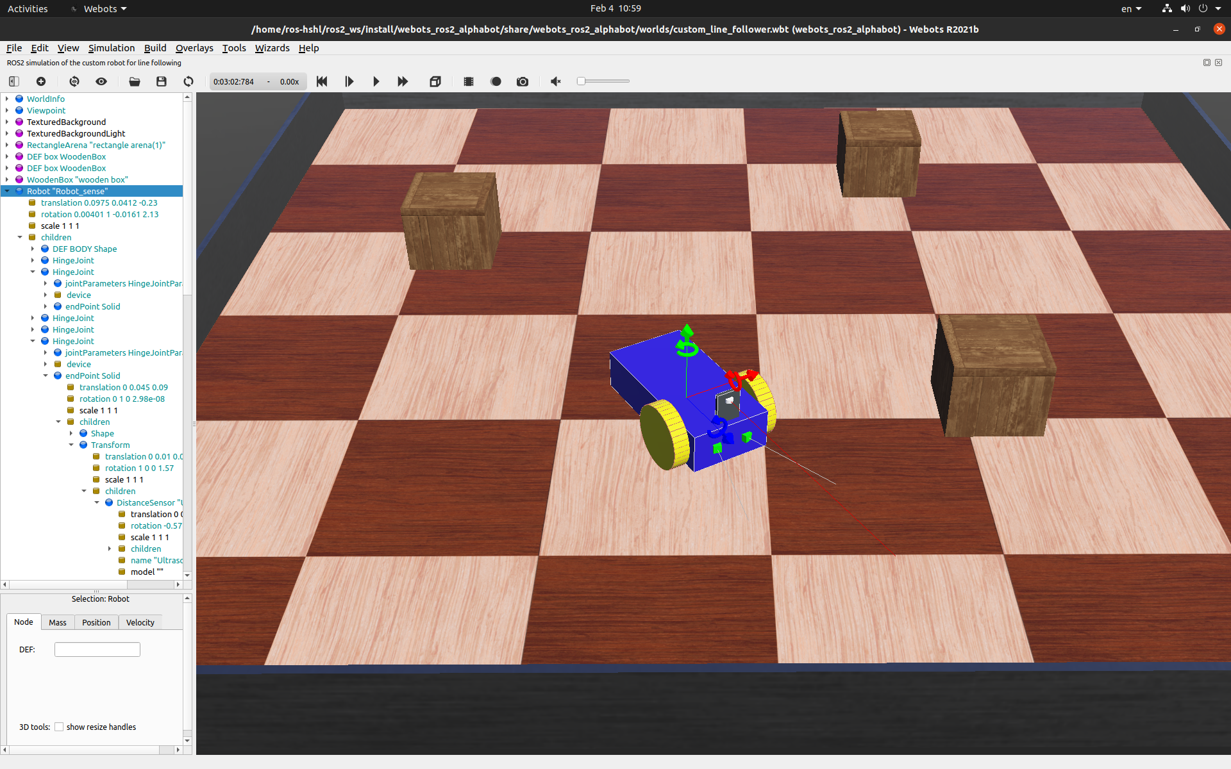The image size is (1231, 769).
Task: Click the fast-forward simulation icon
Action: pyautogui.click(x=403, y=81)
